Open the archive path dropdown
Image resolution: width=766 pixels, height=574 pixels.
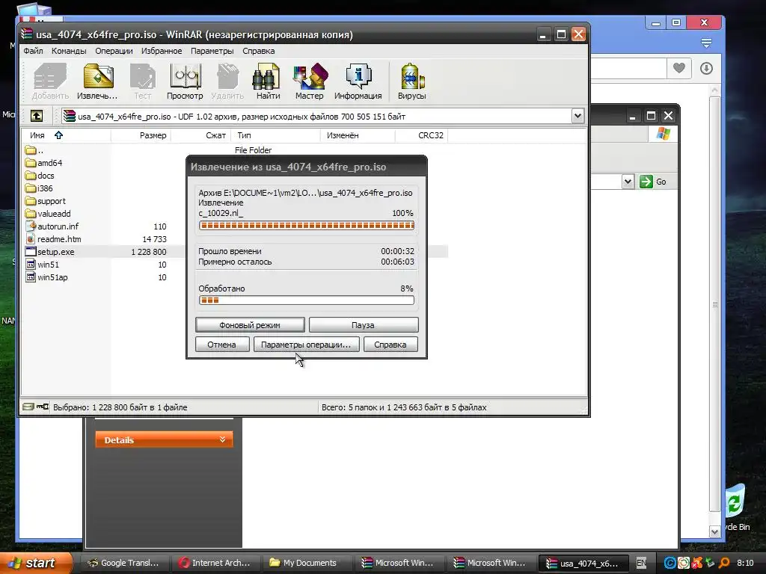click(577, 116)
